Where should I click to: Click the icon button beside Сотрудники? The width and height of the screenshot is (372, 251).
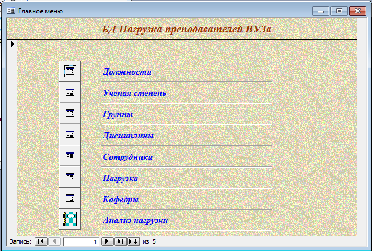click(x=70, y=156)
